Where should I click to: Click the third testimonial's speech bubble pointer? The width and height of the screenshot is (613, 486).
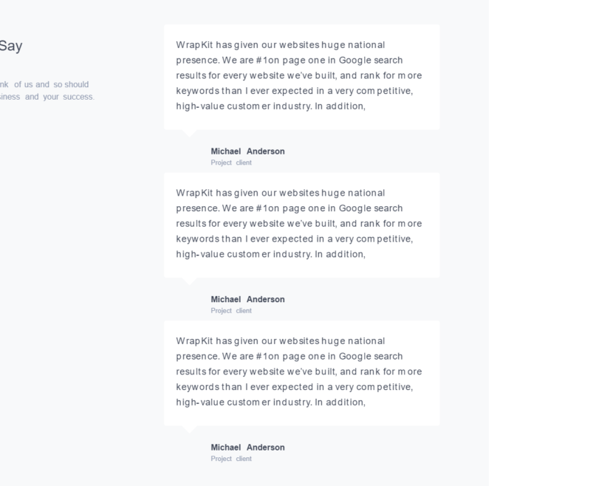point(190,429)
